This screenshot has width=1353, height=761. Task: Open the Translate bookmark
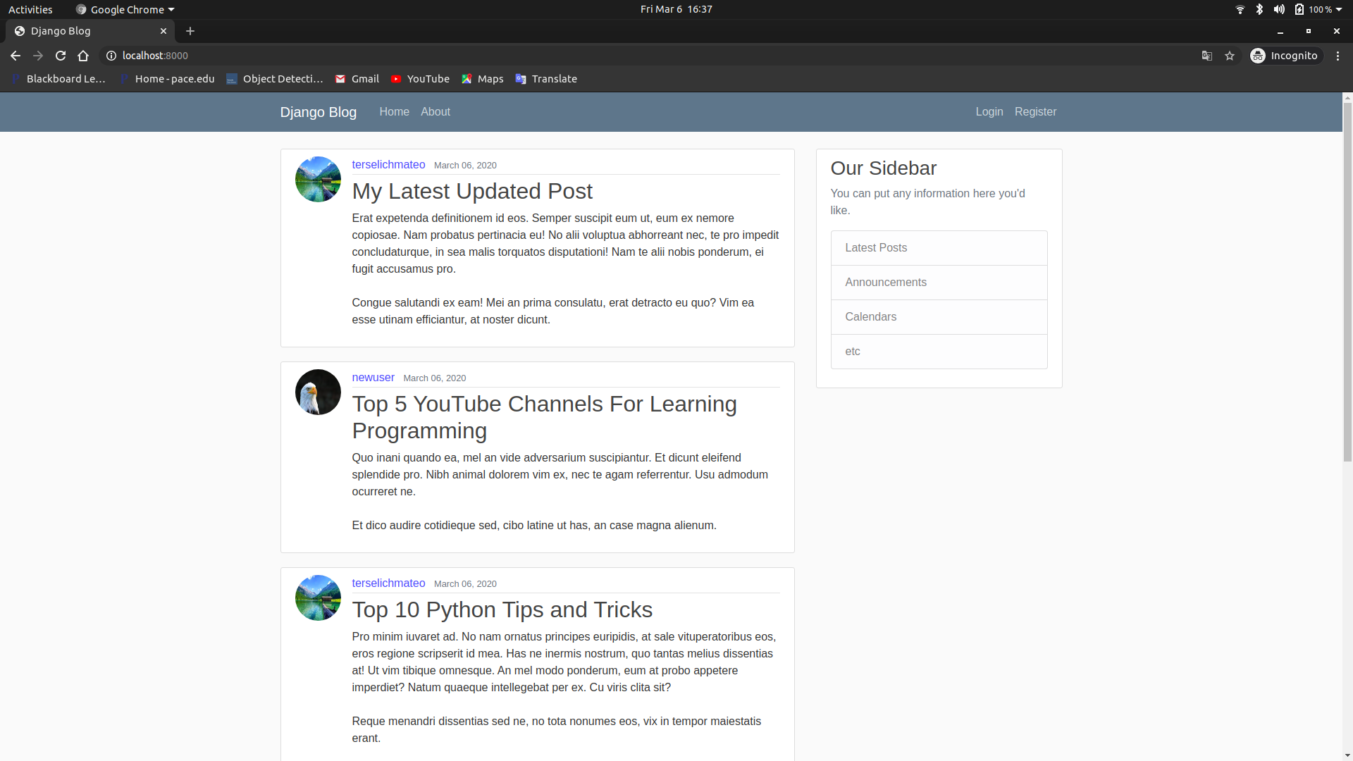547,79
